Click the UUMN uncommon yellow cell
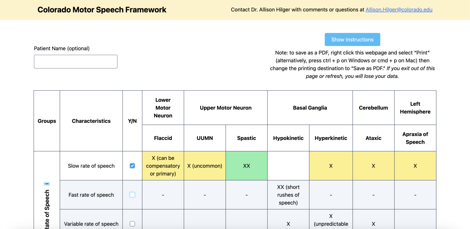This screenshot has width=470, height=229. (205, 166)
